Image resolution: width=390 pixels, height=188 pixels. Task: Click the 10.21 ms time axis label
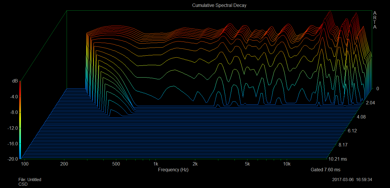338,159
